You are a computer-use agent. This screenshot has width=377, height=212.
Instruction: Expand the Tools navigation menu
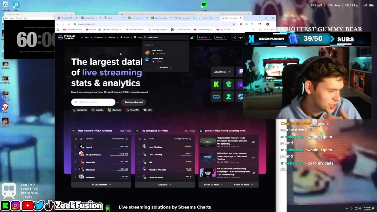(126, 37)
